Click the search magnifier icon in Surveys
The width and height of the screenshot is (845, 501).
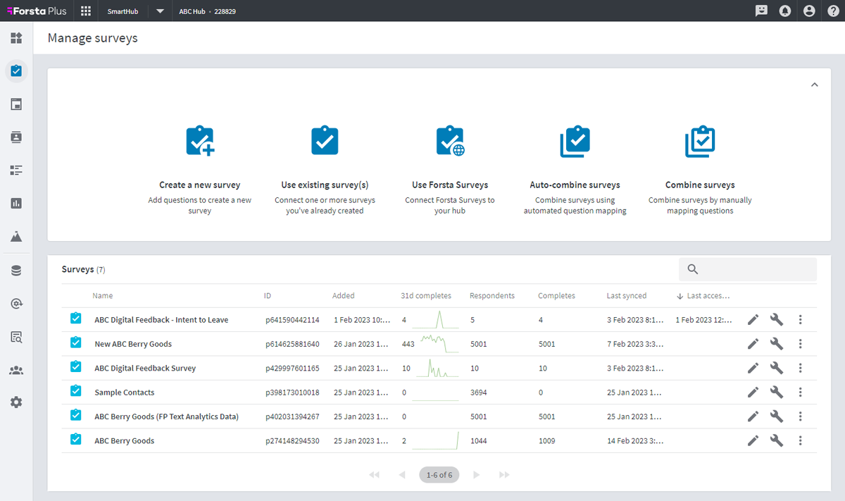[693, 269]
